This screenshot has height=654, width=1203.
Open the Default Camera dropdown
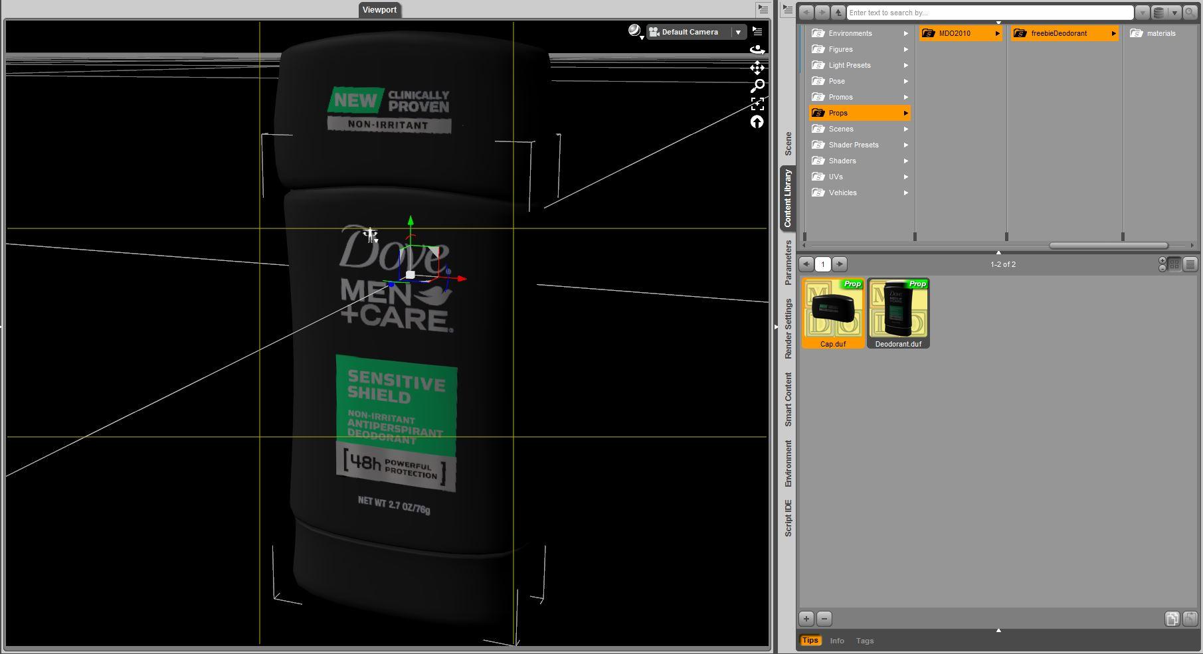point(696,32)
